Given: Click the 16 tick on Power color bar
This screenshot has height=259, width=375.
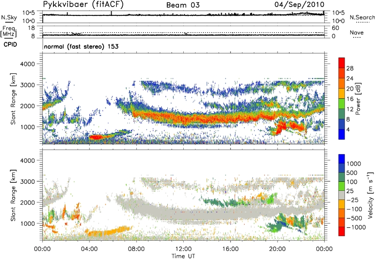Looking at the screenshot, I should [350, 99].
